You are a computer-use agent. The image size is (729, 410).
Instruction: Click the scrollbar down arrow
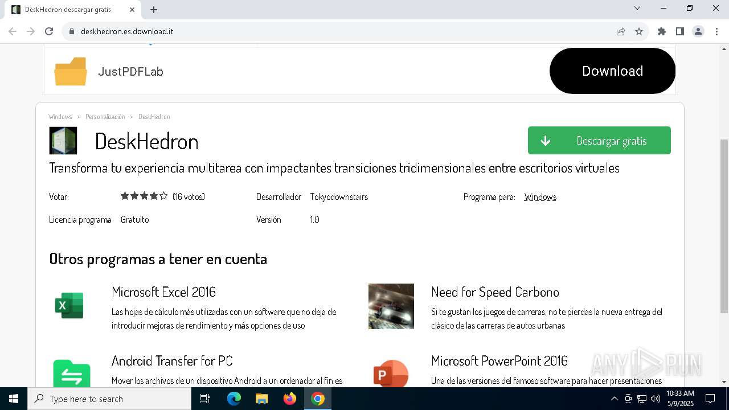[x=724, y=382]
